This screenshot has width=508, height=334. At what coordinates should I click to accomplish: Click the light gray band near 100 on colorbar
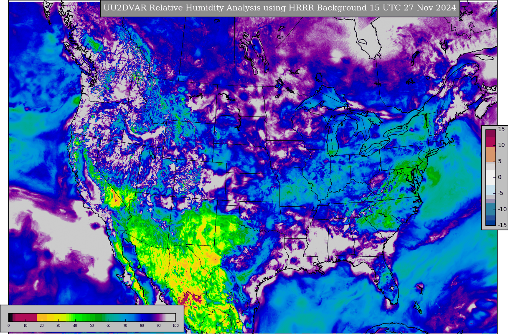pos(171,317)
